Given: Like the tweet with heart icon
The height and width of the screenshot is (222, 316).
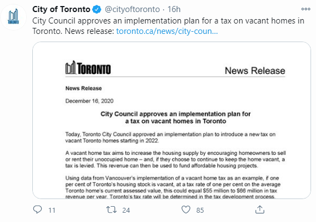Looking at the screenshot, I should 186,209.
